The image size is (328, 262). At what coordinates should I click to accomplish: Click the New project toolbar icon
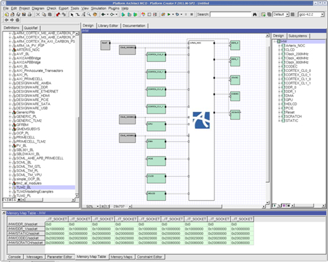(6, 15)
